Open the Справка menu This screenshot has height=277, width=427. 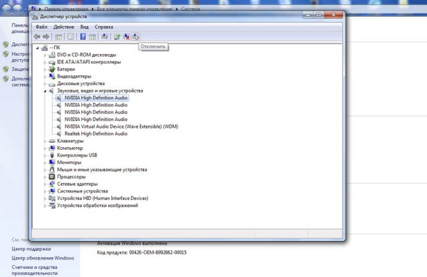point(104,27)
